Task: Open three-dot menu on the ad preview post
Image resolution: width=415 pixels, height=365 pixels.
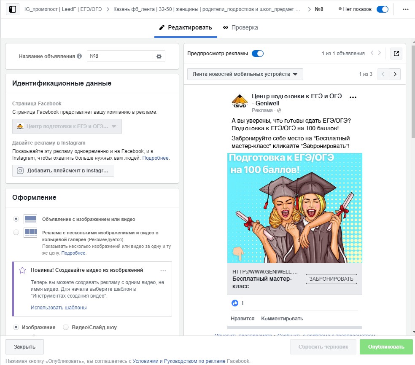Action: 353,97
